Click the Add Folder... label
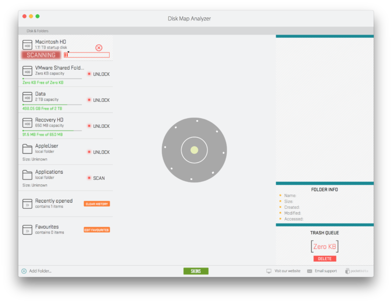Viewport: 392px width, 303px height. [40, 271]
